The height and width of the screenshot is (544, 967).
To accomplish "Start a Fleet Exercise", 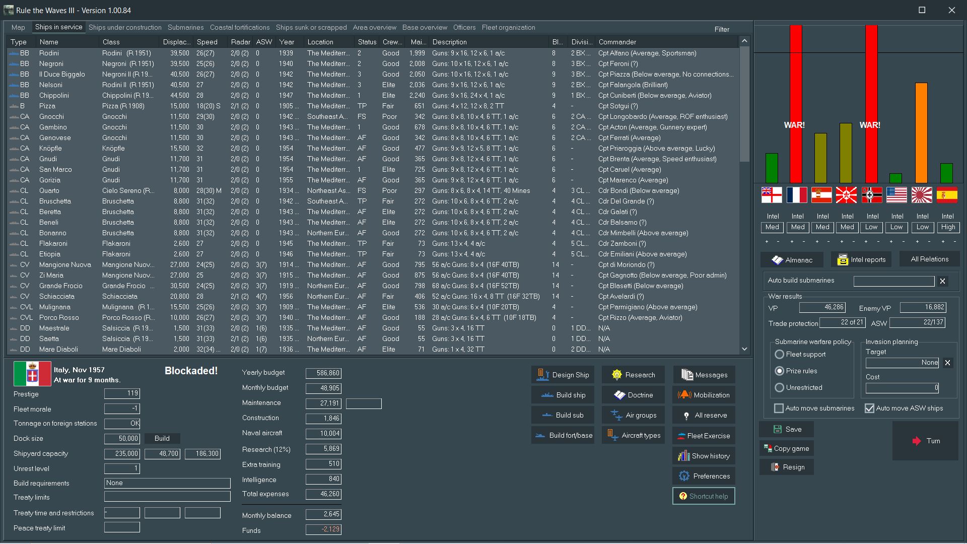I will click(x=704, y=436).
